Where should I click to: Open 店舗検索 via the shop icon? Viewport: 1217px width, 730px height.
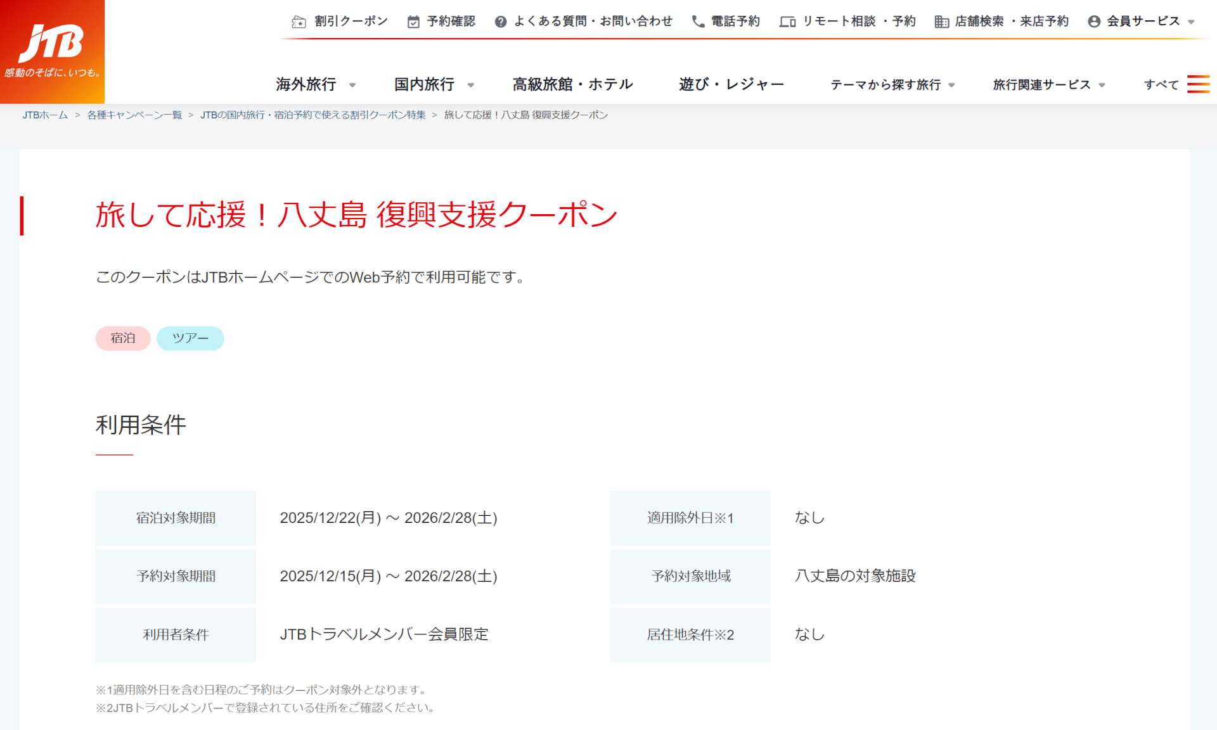click(942, 20)
